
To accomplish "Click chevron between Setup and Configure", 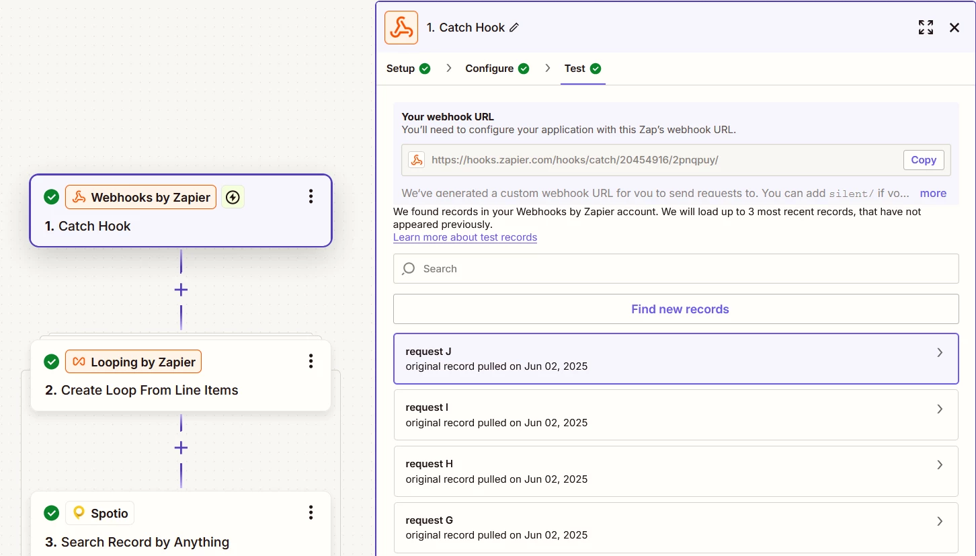I will pos(448,69).
